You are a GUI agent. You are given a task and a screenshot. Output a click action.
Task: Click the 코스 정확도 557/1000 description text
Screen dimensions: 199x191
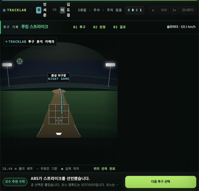tap(75, 185)
